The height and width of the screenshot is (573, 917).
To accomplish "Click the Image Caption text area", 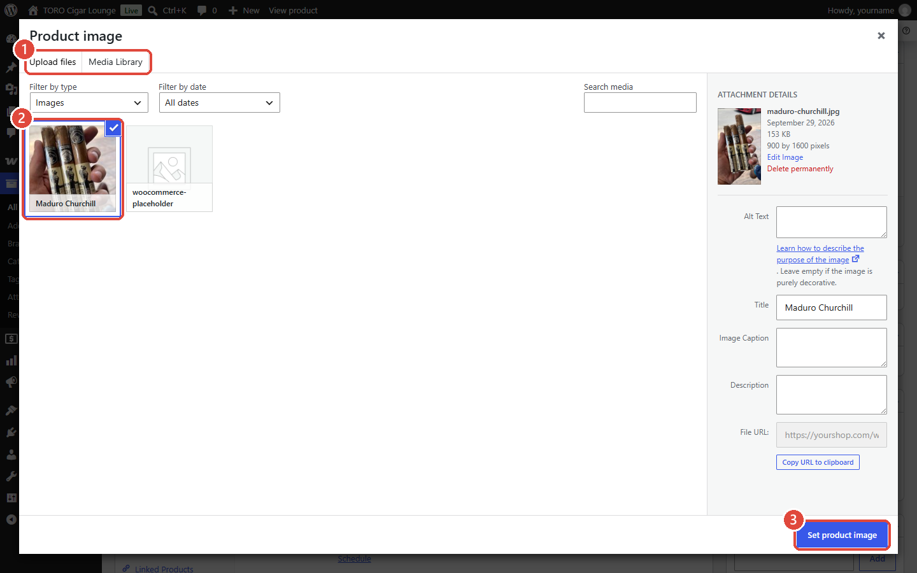I will pos(832,348).
